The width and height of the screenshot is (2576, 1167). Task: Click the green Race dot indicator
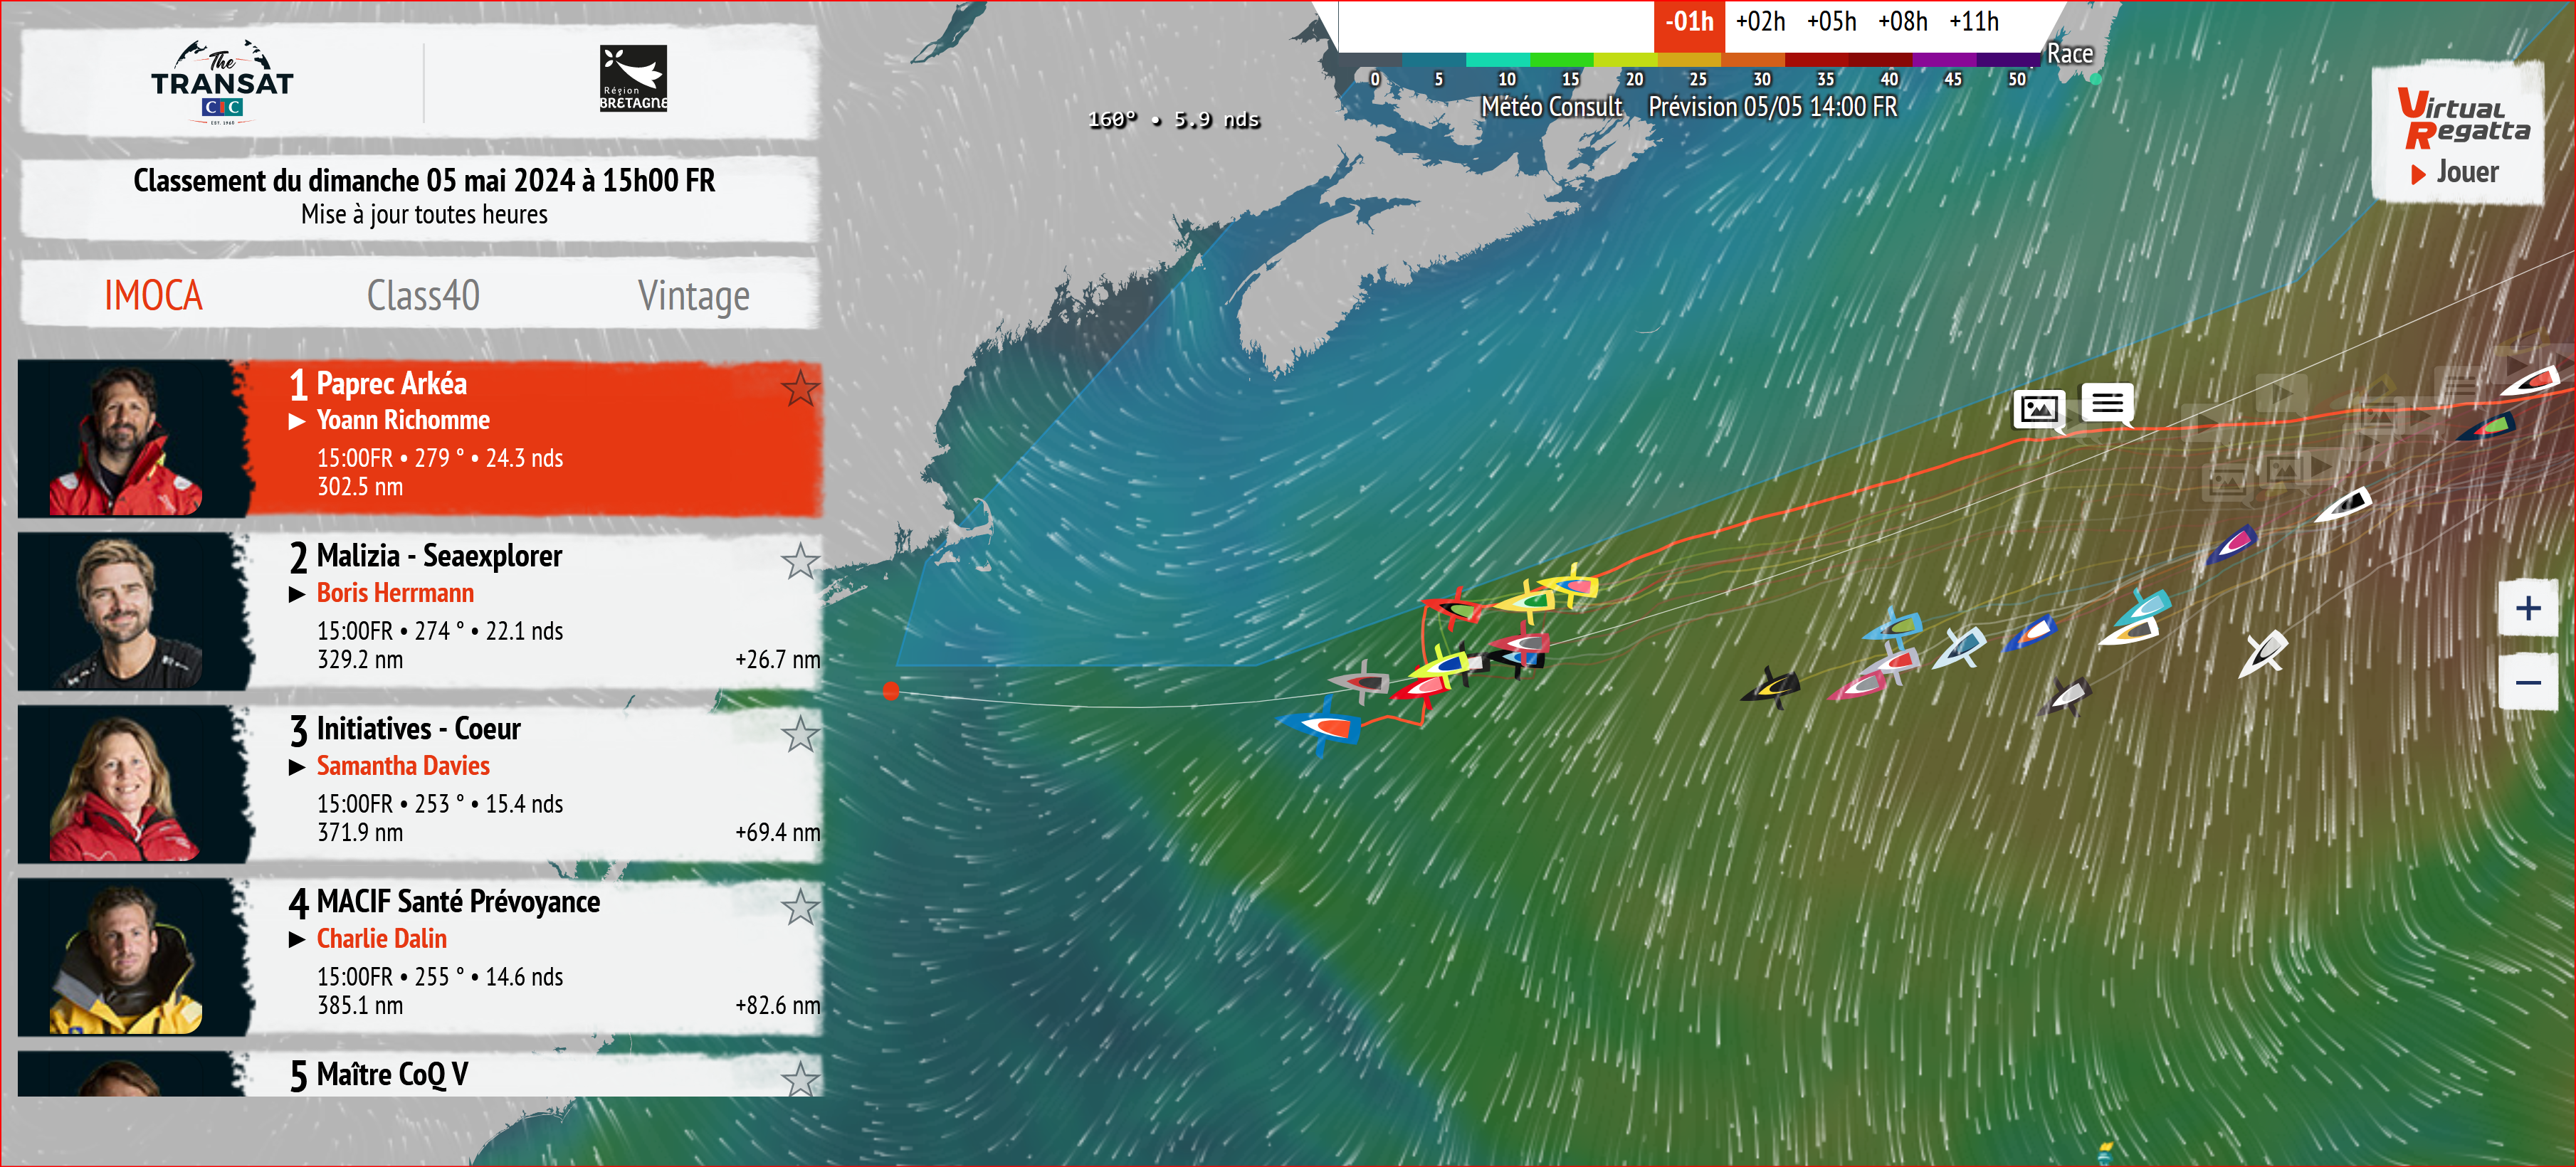coord(2095,79)
